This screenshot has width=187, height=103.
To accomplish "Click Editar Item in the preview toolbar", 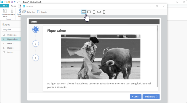I will click(29, 12).
